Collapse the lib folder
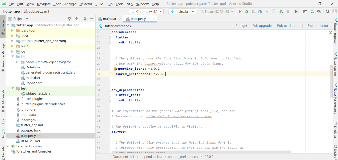Screen dimensions: 338x160 pyautogui.click(x=12, y=57)
